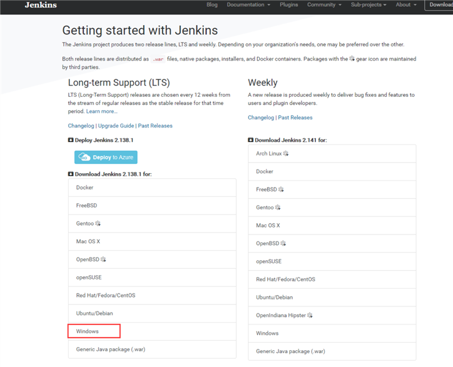
Task: Expand the Sub-projects dropdown
Action: pos(369,5)
